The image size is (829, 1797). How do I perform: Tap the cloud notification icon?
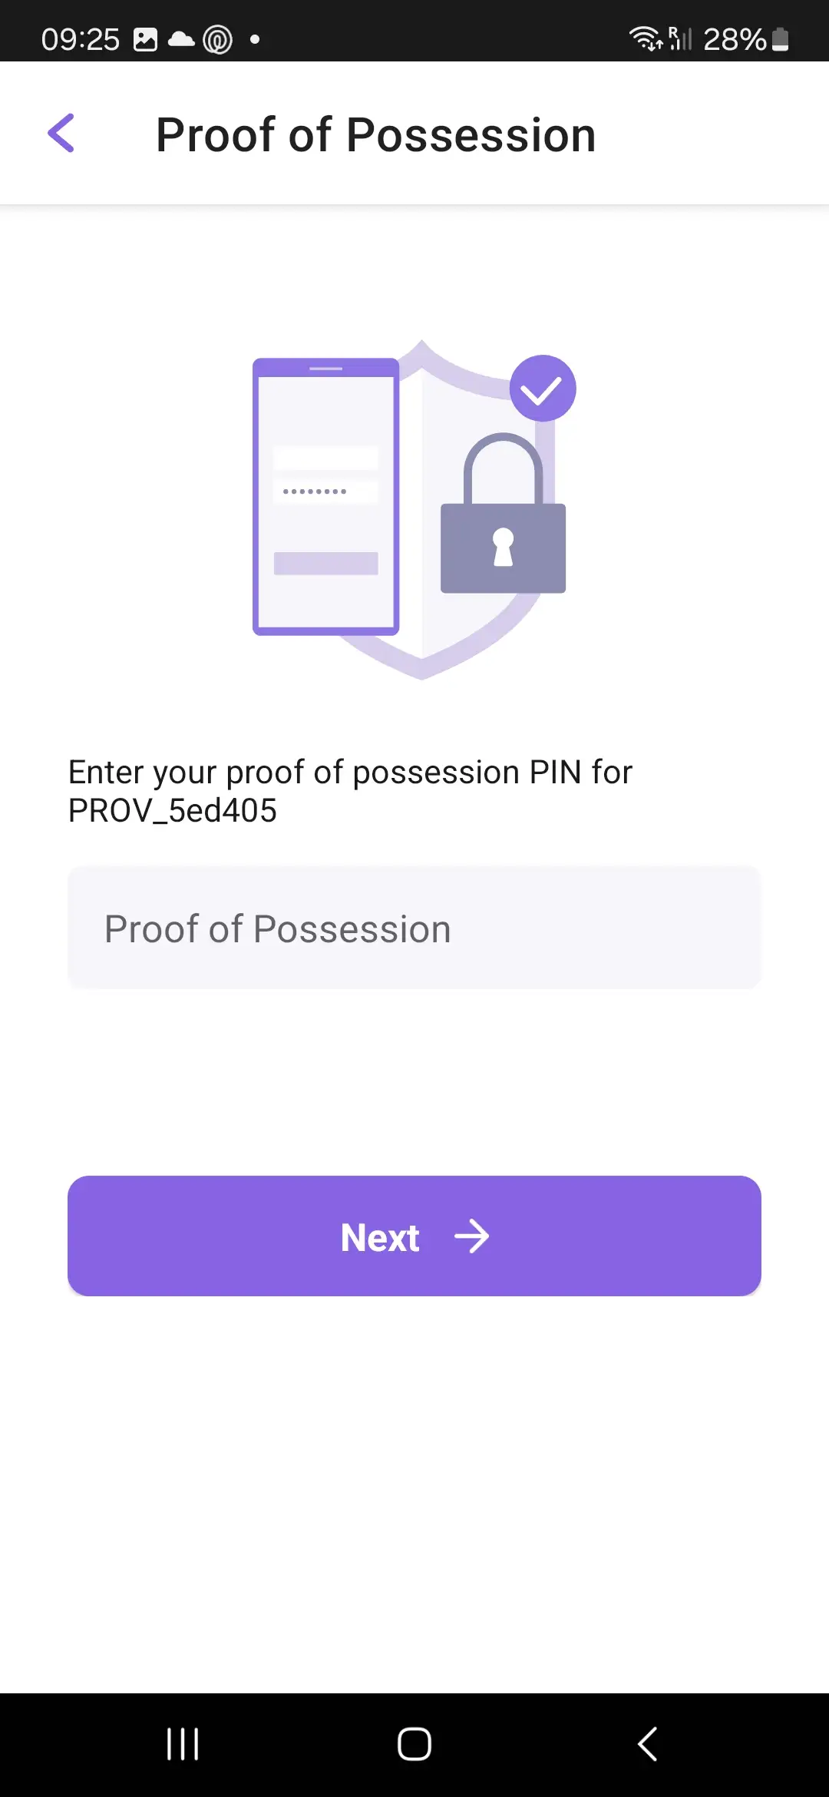point(181,39)
